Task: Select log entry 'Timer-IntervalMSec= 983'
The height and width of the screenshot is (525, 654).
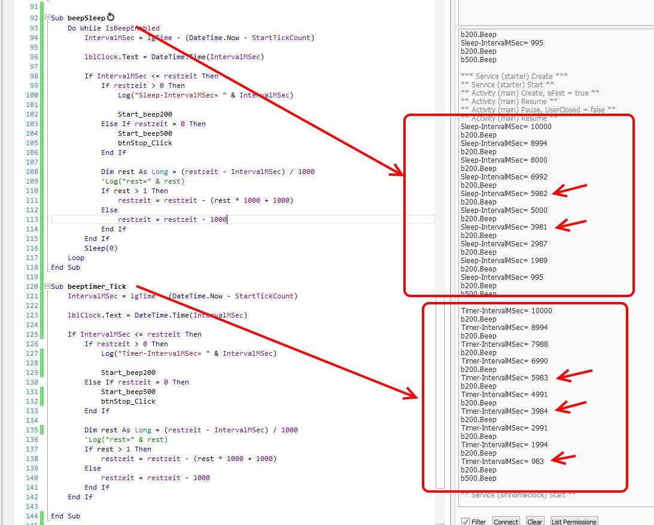Action: click(x=502, y=461)
